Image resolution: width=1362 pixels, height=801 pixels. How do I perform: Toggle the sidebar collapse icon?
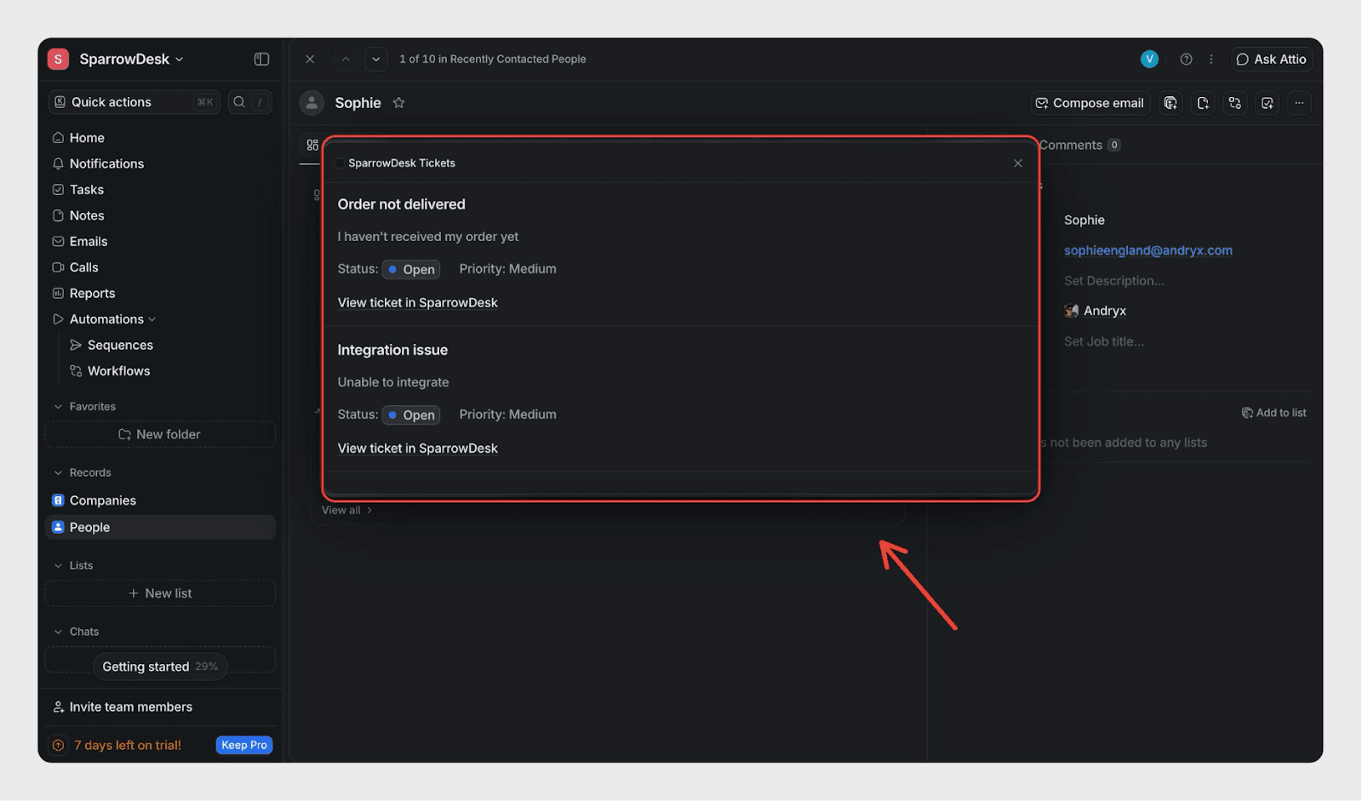[x=261, y=59]
